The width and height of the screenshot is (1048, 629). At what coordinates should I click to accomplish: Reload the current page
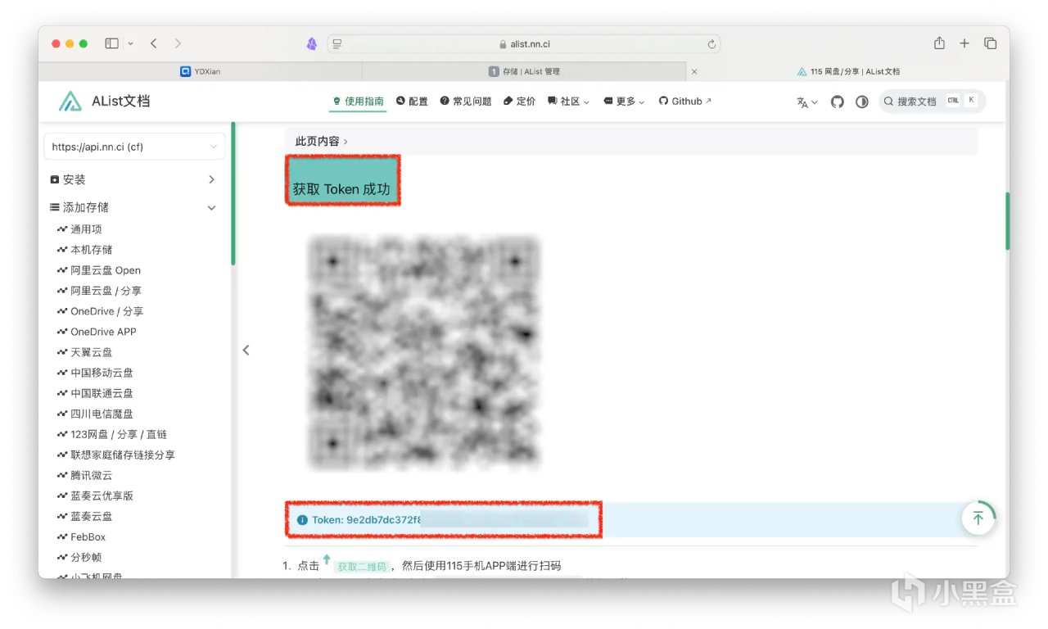(711, 44)
